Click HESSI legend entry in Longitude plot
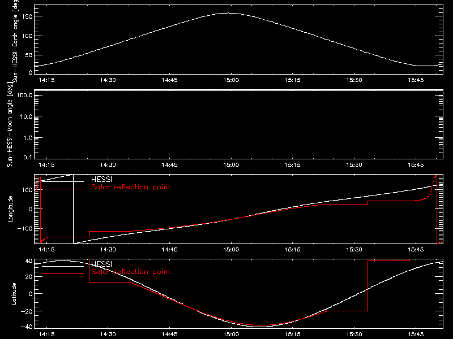Image resolution: width=453 pixels, height=339 pixels. (101, 179)
